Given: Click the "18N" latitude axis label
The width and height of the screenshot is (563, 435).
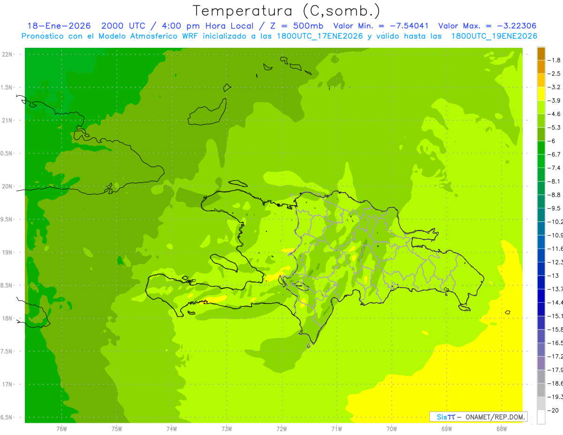Looking at the screenshot, I should [7, 318].
